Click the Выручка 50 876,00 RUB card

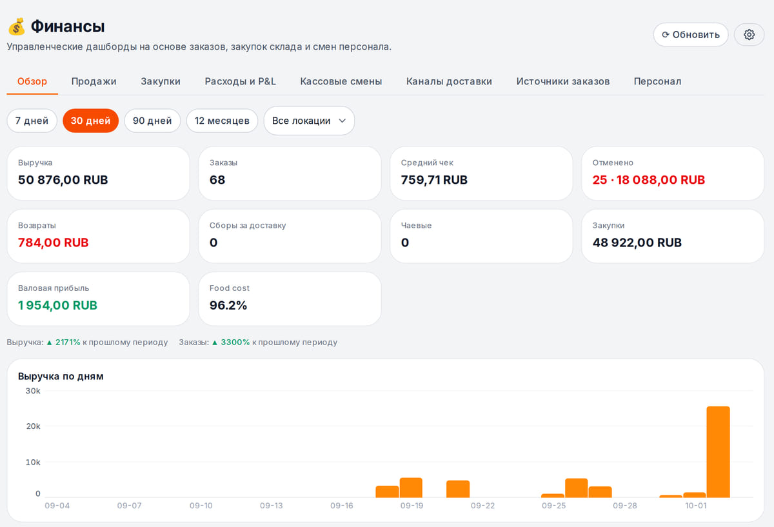click(x=98, y=174)
